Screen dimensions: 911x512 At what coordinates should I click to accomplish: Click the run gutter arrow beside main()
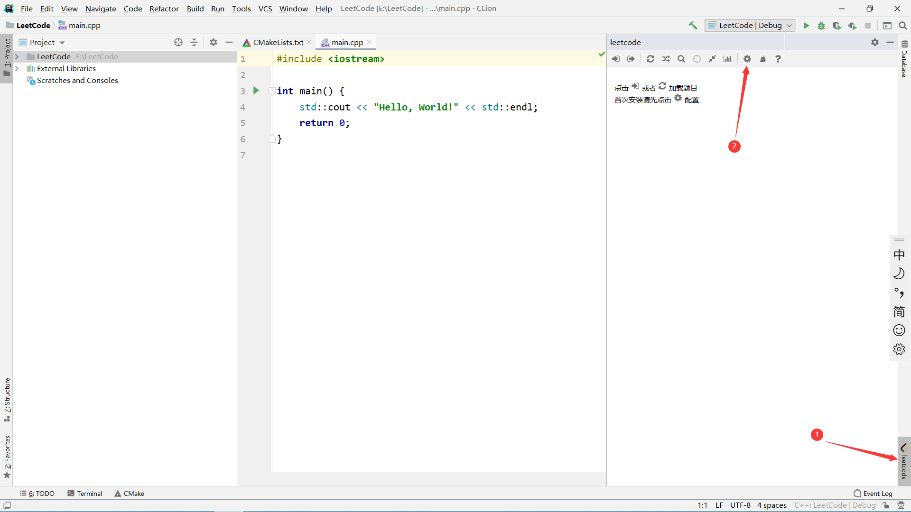tap(256, 91)
